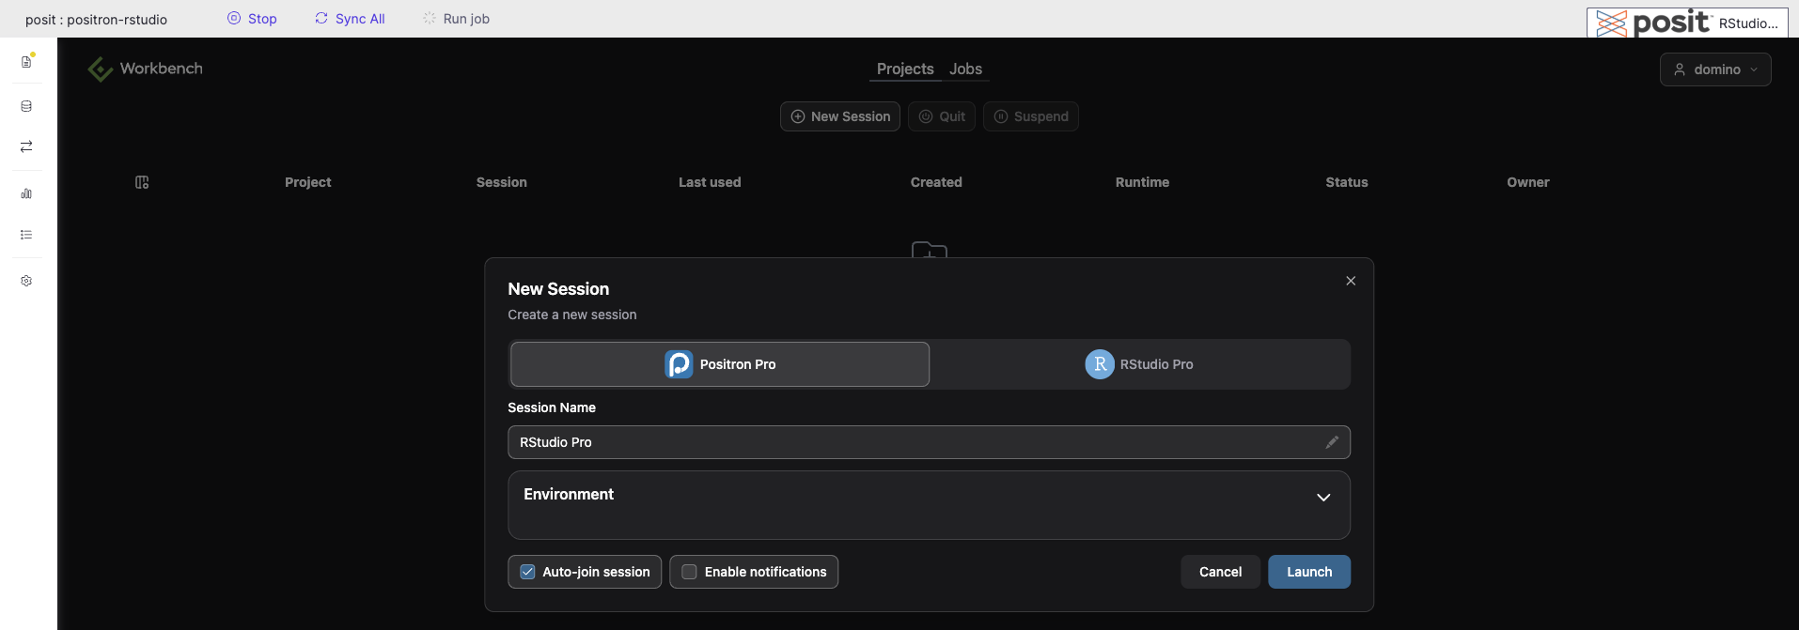Click the 'posit : positron-rstudio' title text

coord(96,20)
